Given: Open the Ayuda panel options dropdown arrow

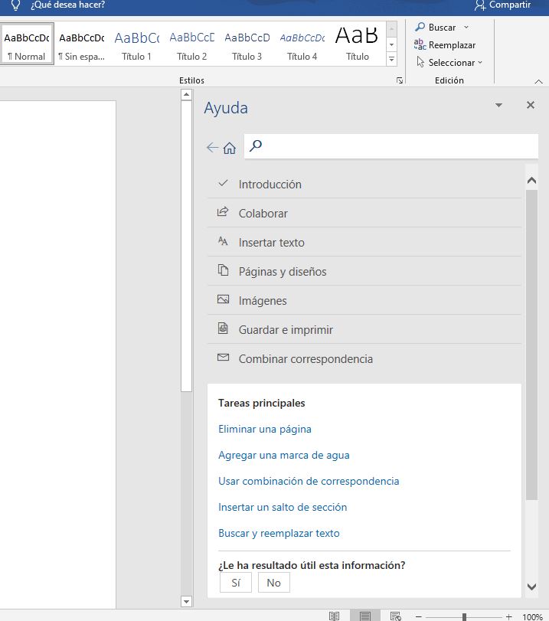Looking at the screenshot, I should tap(499, 106).
